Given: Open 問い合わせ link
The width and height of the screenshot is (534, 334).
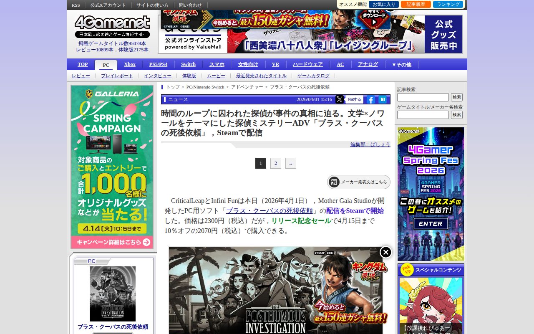Looking at the screenshot, I should pyautogui.click(x=191, y=5).
